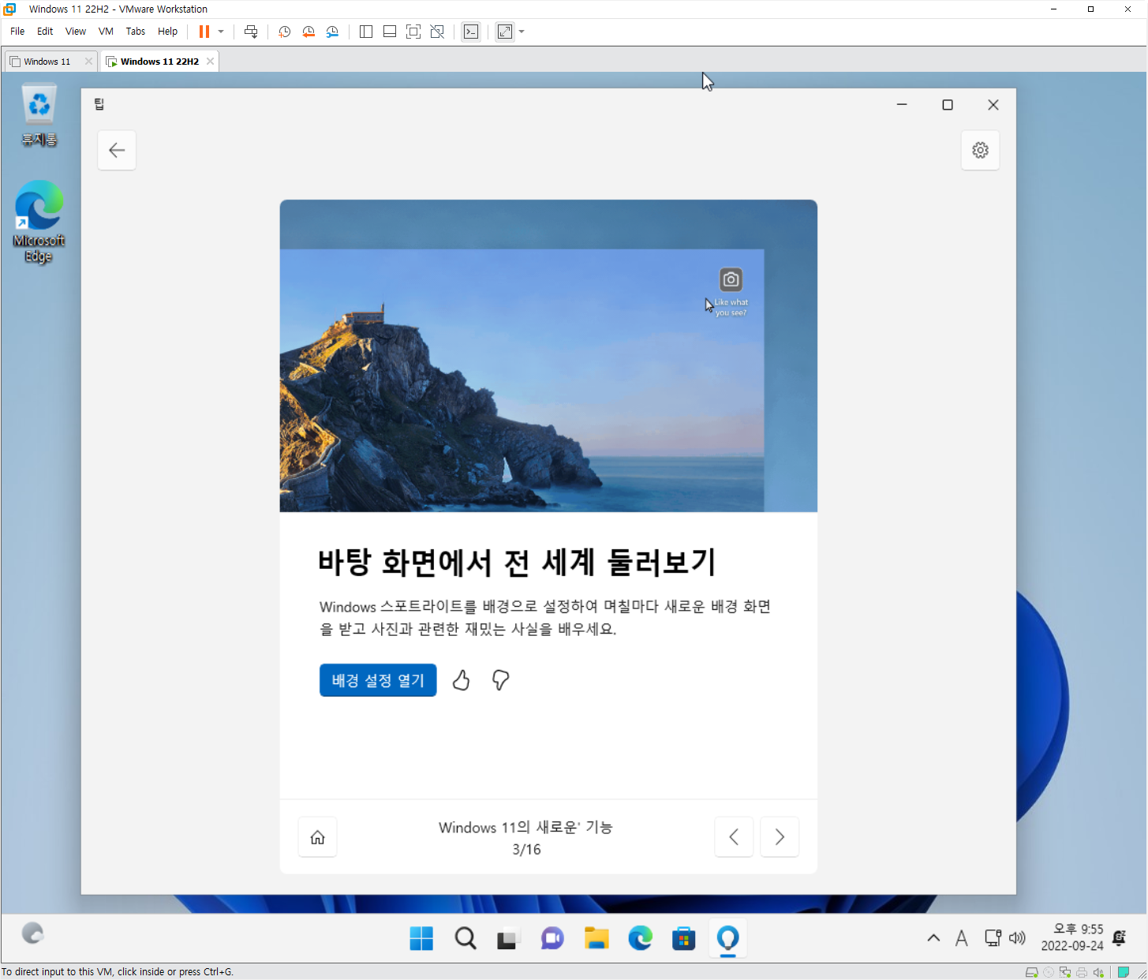Image resolution: width=1148 pixels, height=980 pixels.
Task: Open Microsoft Edge from the taskbar
Action: (x=640, y=938)
